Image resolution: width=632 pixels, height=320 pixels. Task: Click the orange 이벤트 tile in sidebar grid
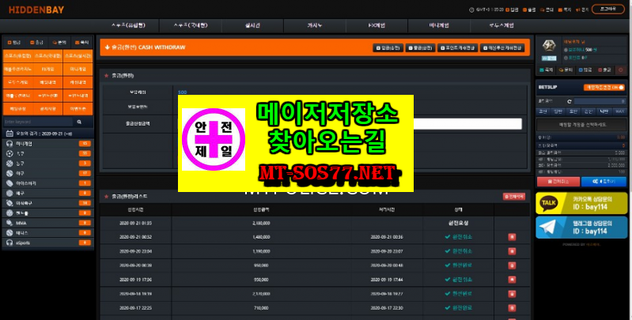(x=78, y=109)
